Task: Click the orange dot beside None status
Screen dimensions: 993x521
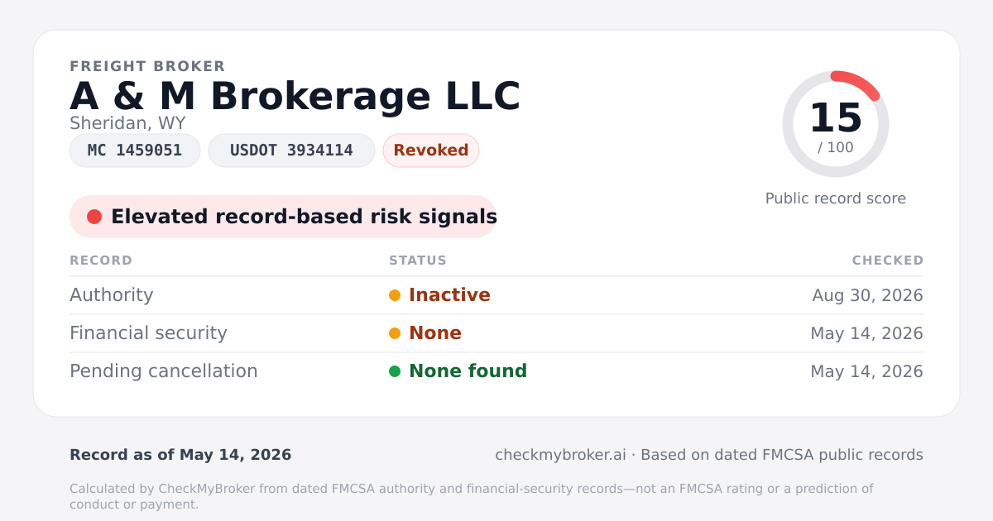Action: (x=395, y=333)
